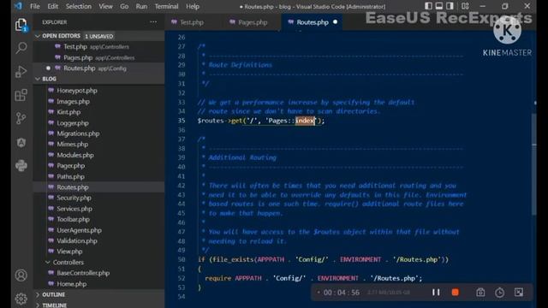Collapse the BLOG folder section
This screenshot has width=548, height=308.
click(x=38, y=79)
